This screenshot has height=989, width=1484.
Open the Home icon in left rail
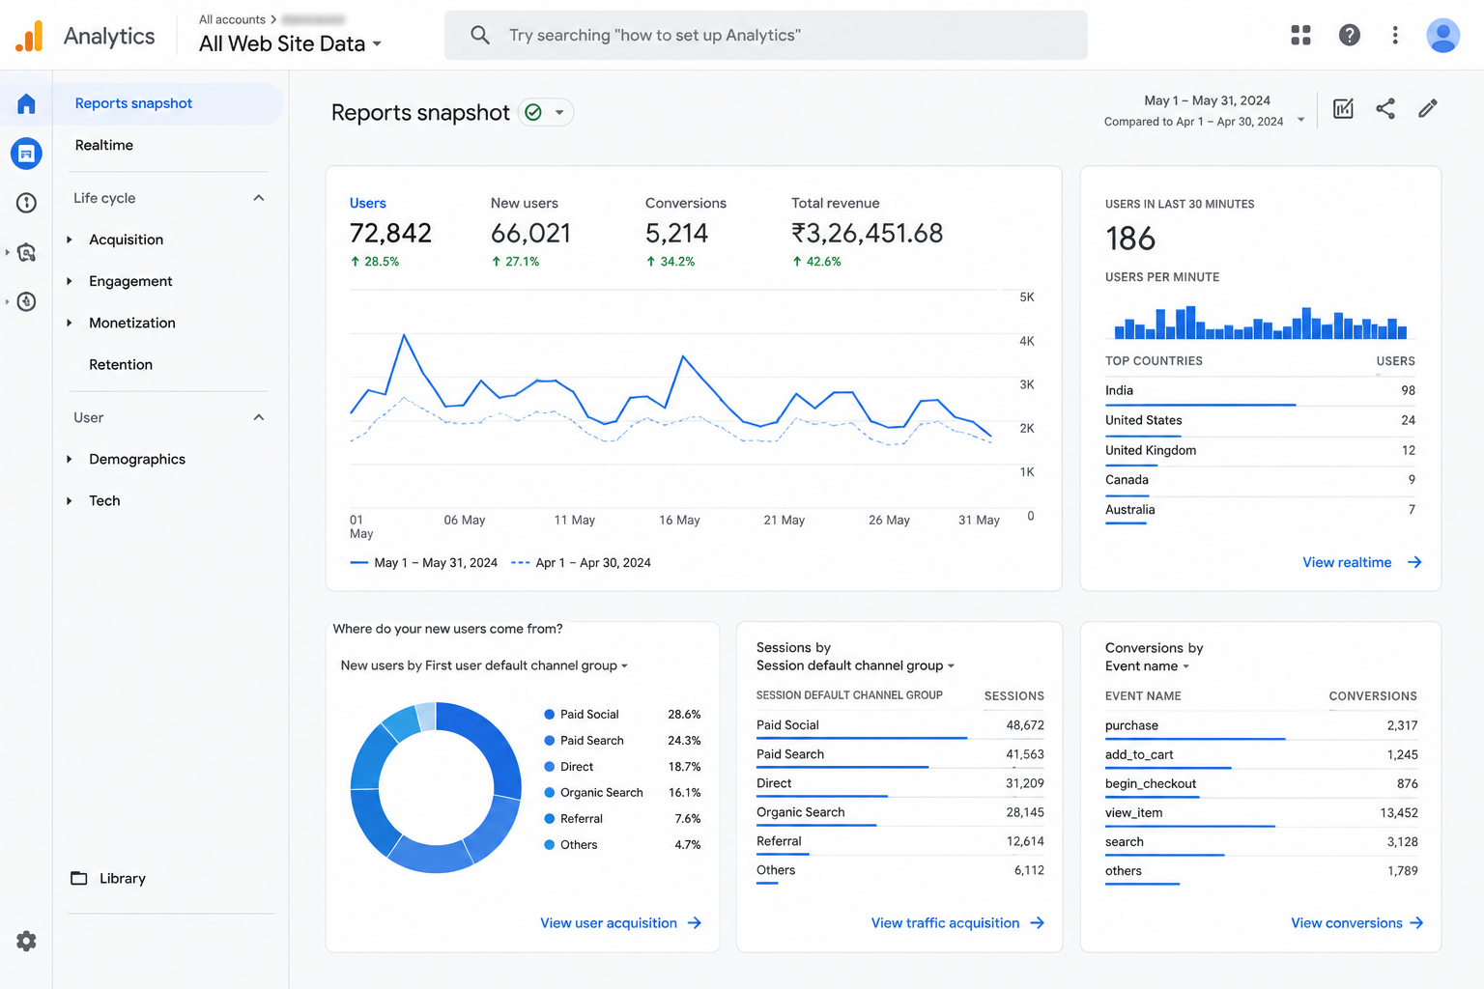[26, 103]
